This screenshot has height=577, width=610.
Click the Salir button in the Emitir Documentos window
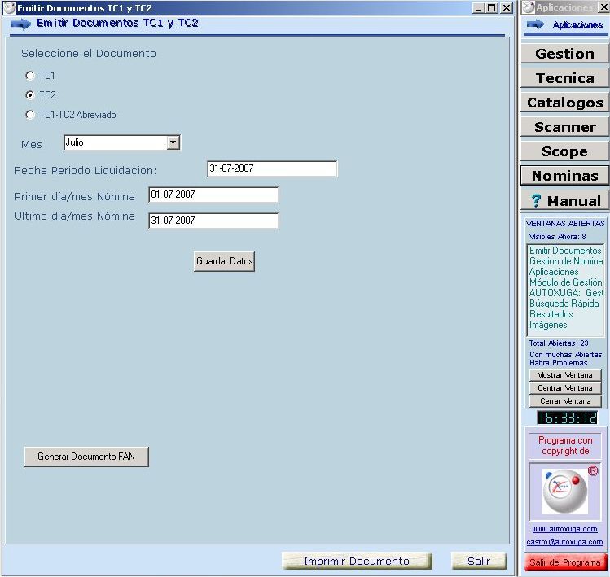point(479,561)
